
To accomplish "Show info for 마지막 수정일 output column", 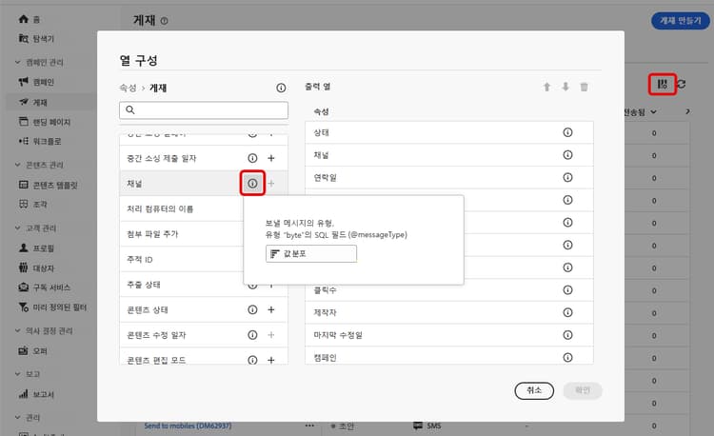I will [567, 335].
